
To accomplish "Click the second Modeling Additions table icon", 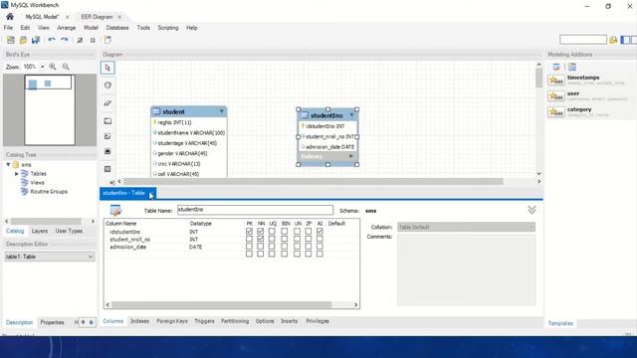I will point(572,67).
